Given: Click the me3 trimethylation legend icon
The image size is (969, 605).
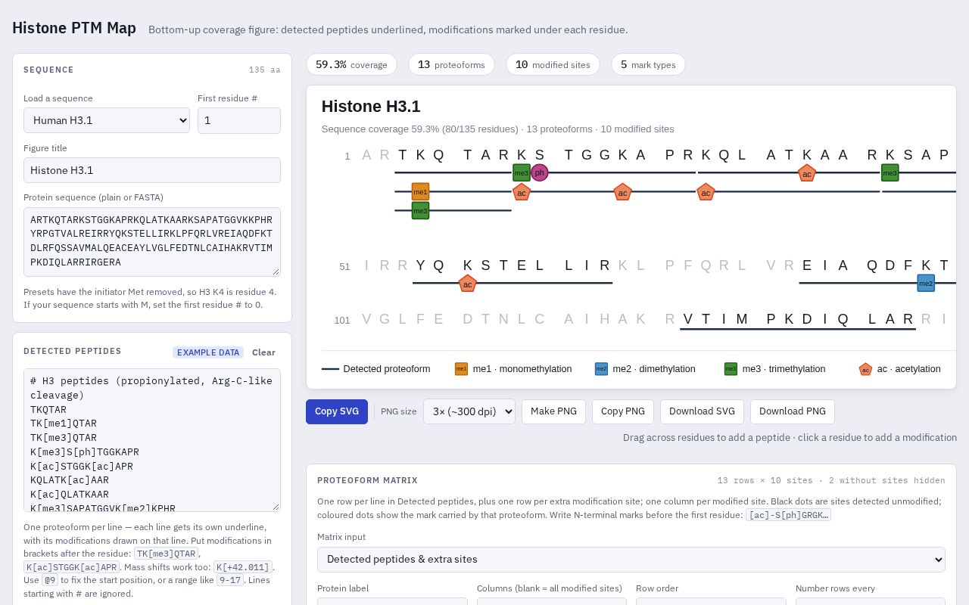Looking at the screenshot, I should (x=731, y=369).
